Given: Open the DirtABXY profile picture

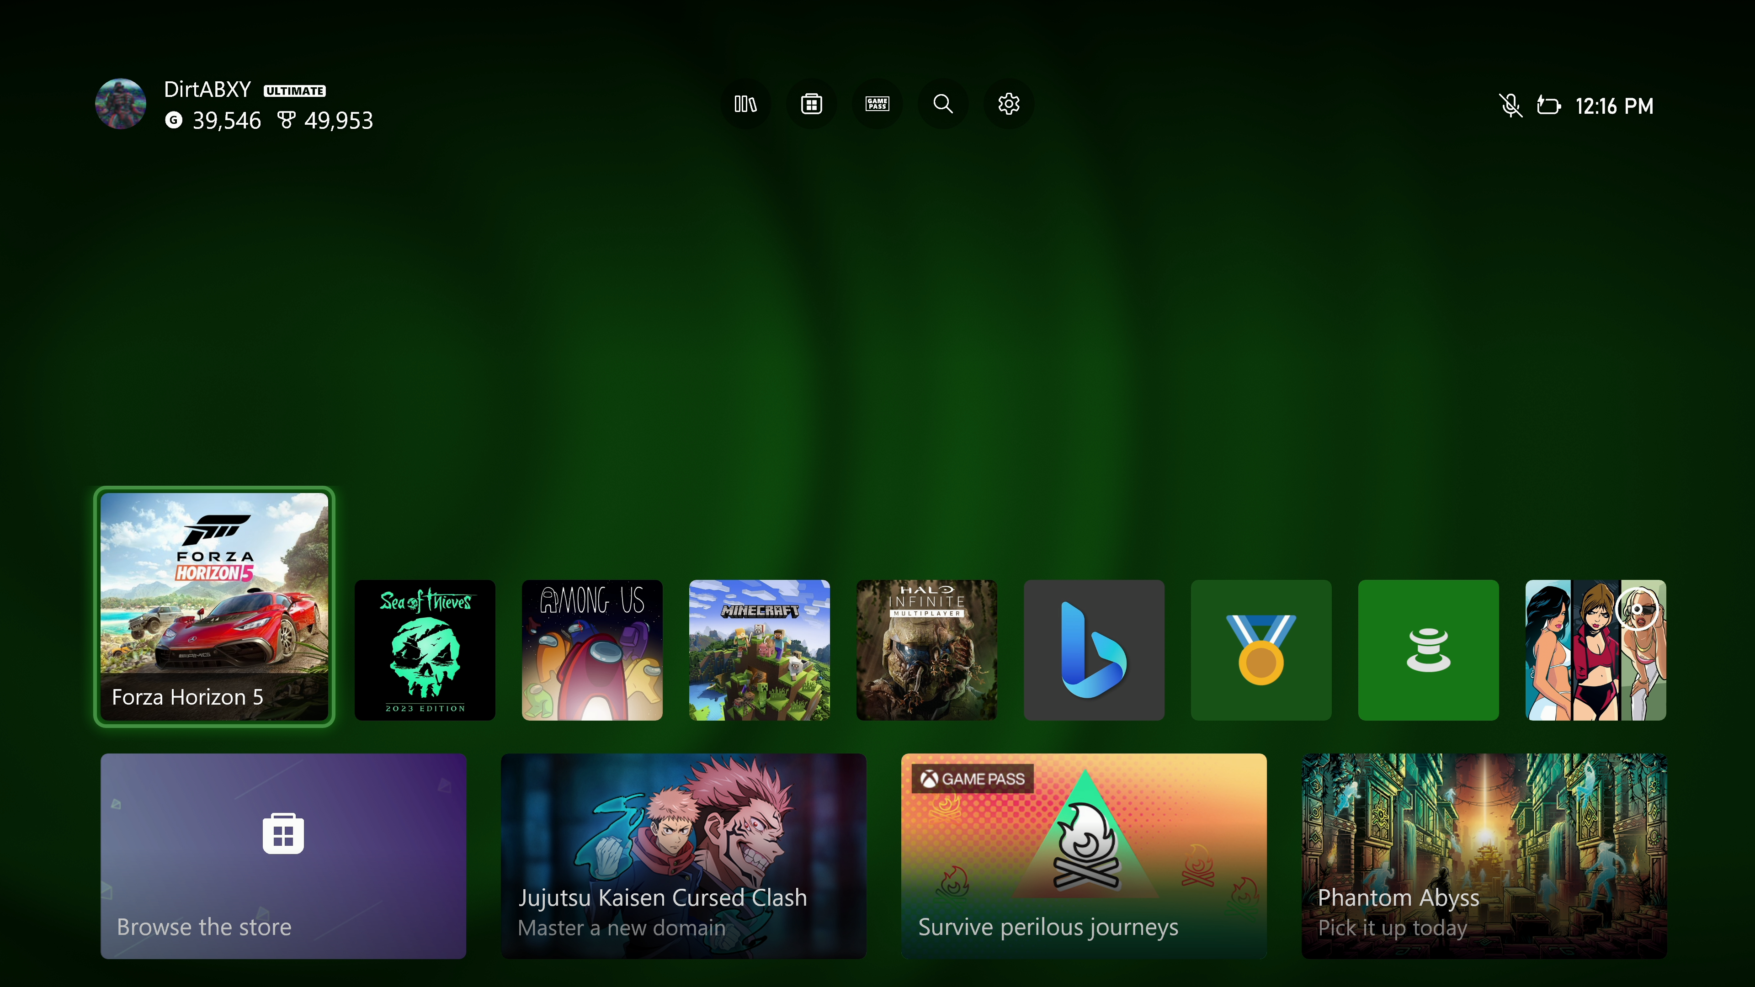Looking at the screenshot, I should click(x=121, y=104).
